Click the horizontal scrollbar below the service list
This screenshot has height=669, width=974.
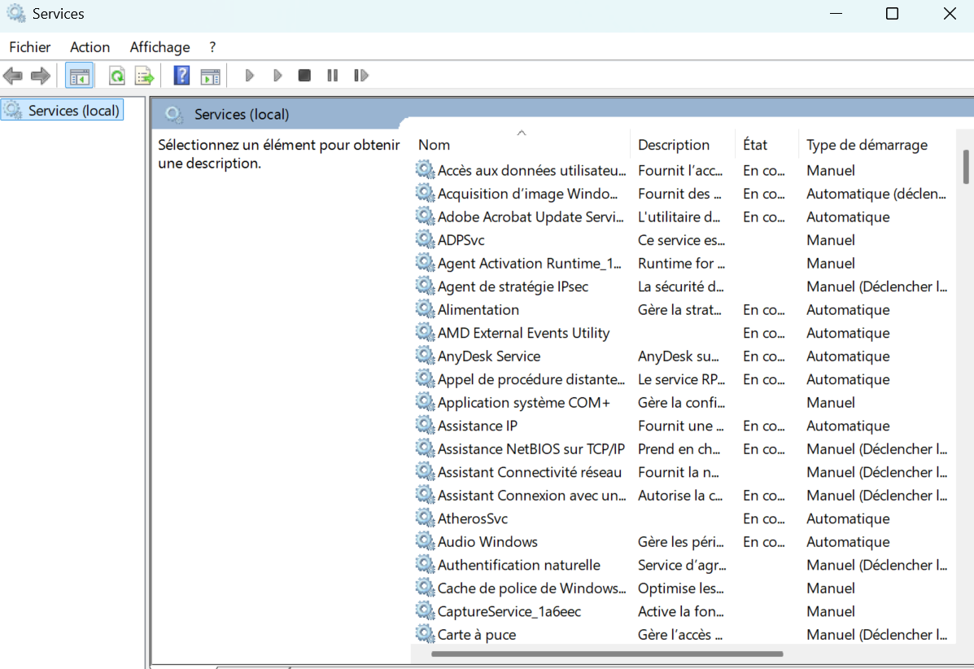[606, 654]
